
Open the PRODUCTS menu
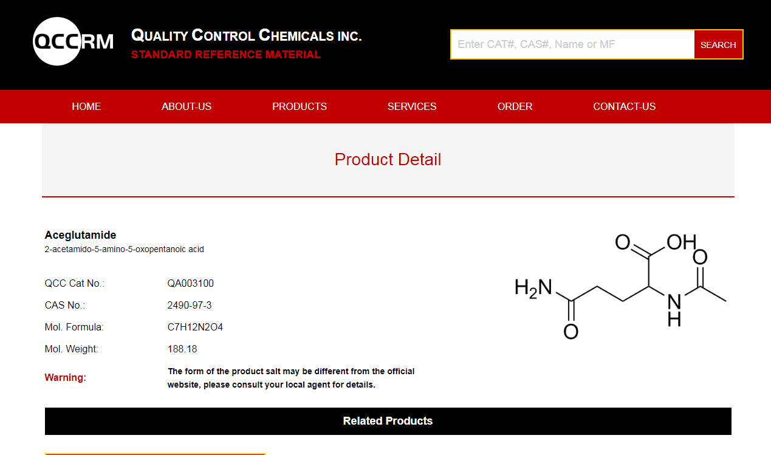click(299, 106)
